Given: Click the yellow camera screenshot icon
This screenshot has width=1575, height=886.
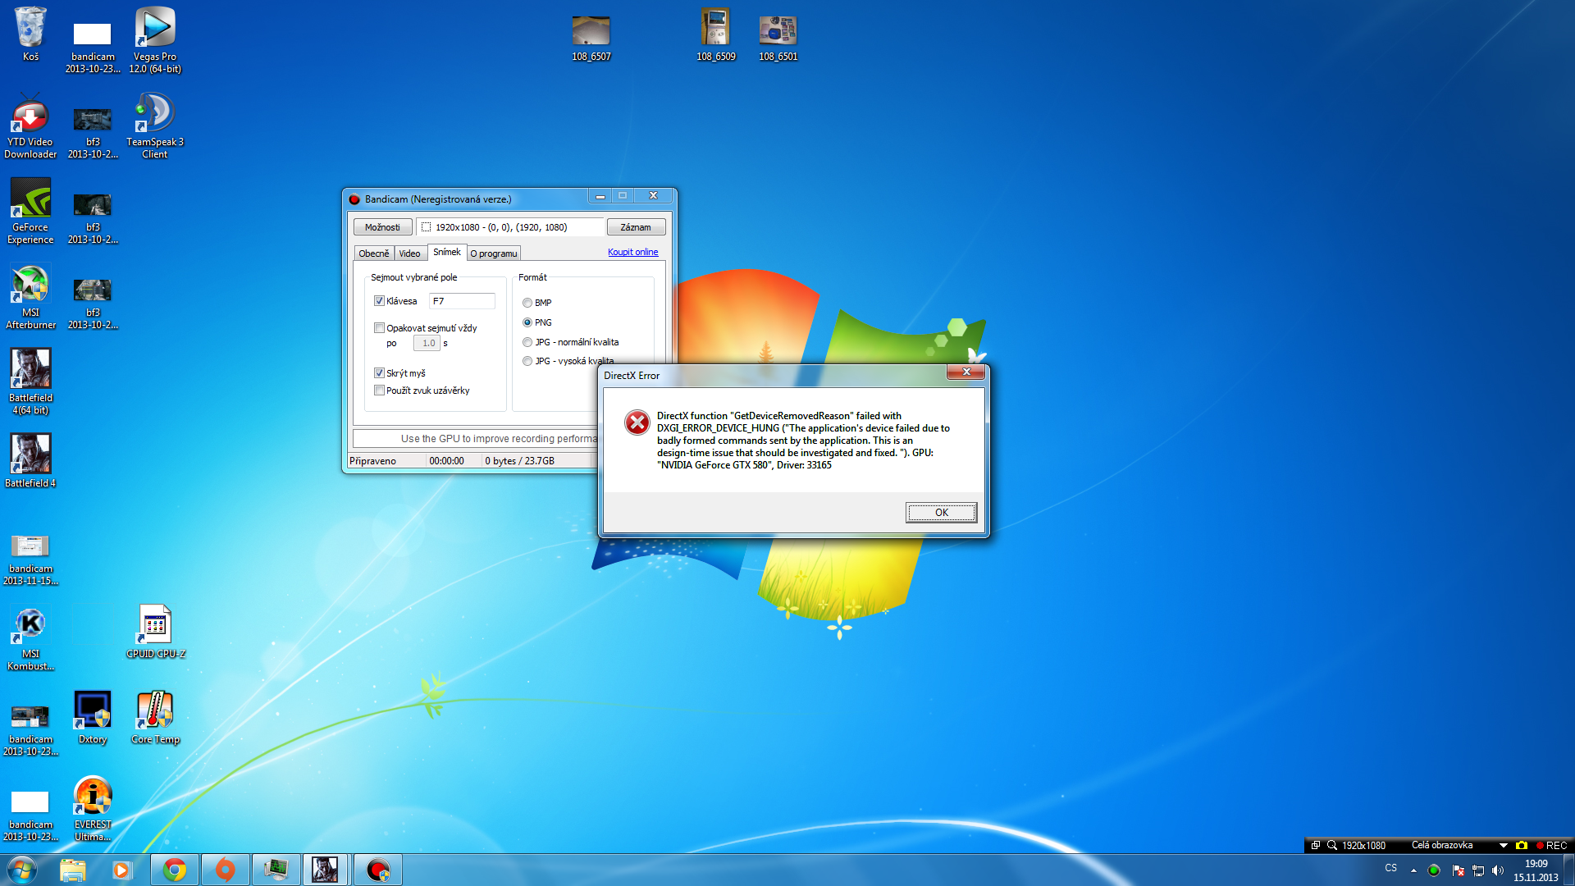Looking at the screenshot, I should coord(1522,845).
